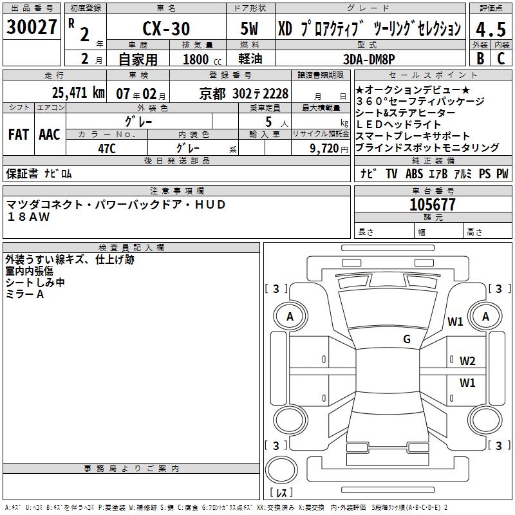Select the sales point ★オークションデビュー★
This screenshot has height=515, width=515.
point(413,89)
